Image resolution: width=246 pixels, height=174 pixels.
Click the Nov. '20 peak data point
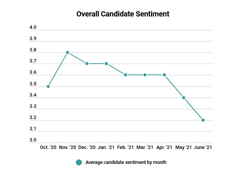tap(68, 52)
